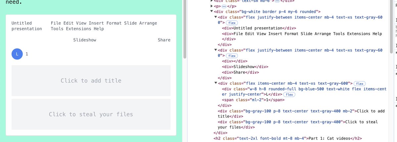This screenshot has width=397, height=142.
Task: Click the Slideshow label in mockup
Action: click(x=85, y=40)
